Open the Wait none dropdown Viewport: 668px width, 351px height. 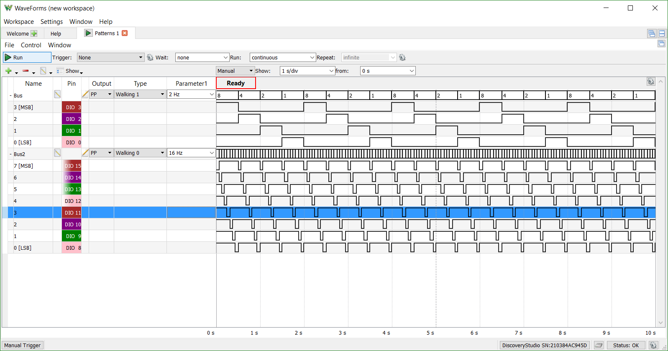click(202, 58)
